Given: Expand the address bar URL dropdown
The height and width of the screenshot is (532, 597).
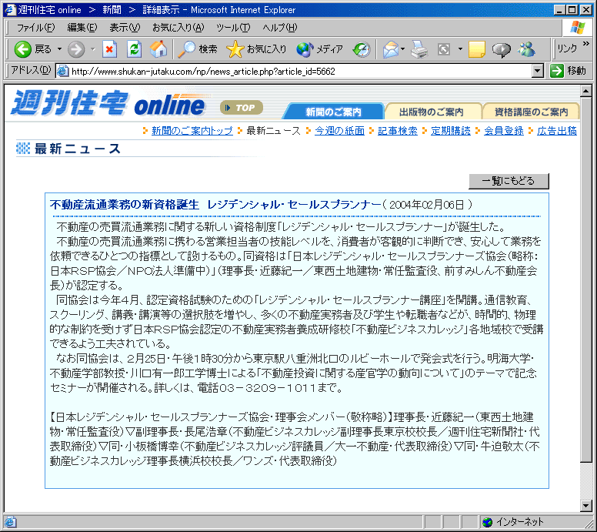Looking at the screenshot, I should click(537, 71).
